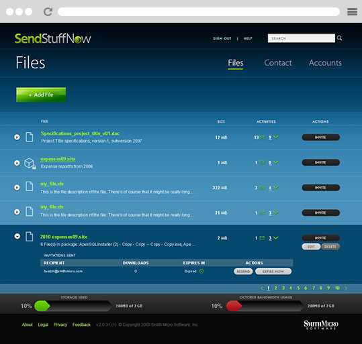This screenshot has height=344, width=362.
Task: Open the Feedback footer link
Action: tap(81, 325)
